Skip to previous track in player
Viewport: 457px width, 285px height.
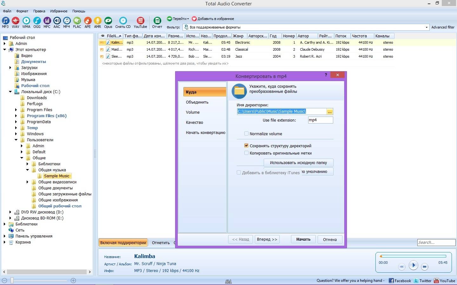click(x=402, y=267)
